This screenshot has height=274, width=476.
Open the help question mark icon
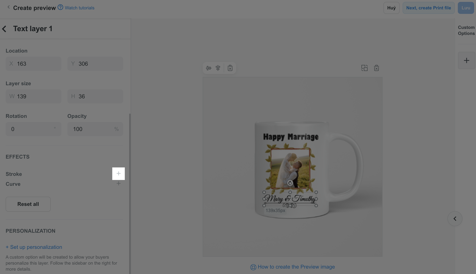tap(60, 7)
